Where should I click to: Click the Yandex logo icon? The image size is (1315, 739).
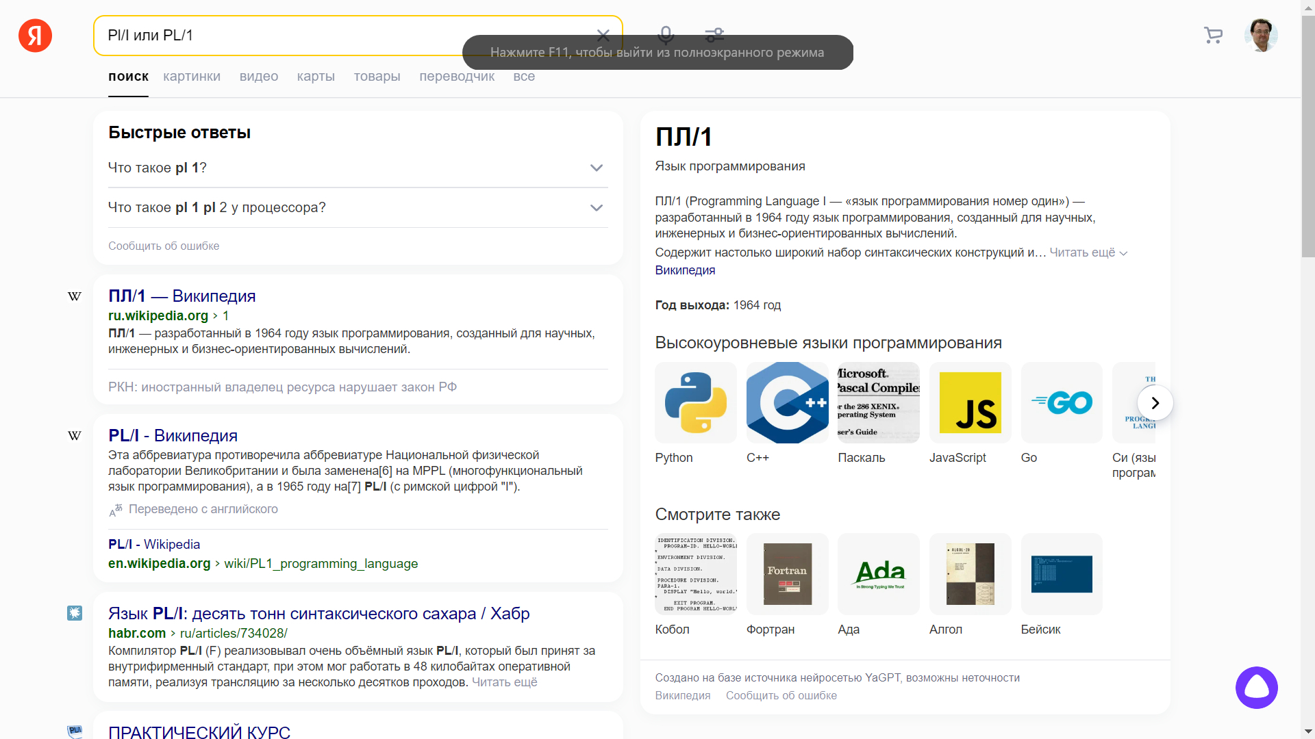[x=35, y=36]
